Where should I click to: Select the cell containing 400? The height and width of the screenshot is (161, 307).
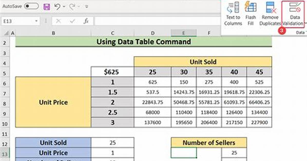tap(234, 82)
